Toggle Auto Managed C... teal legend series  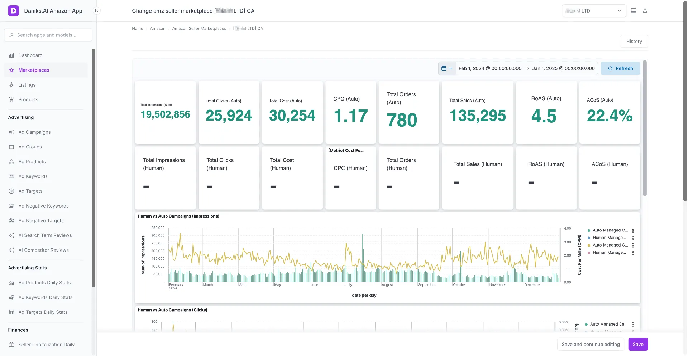(608, 230)
